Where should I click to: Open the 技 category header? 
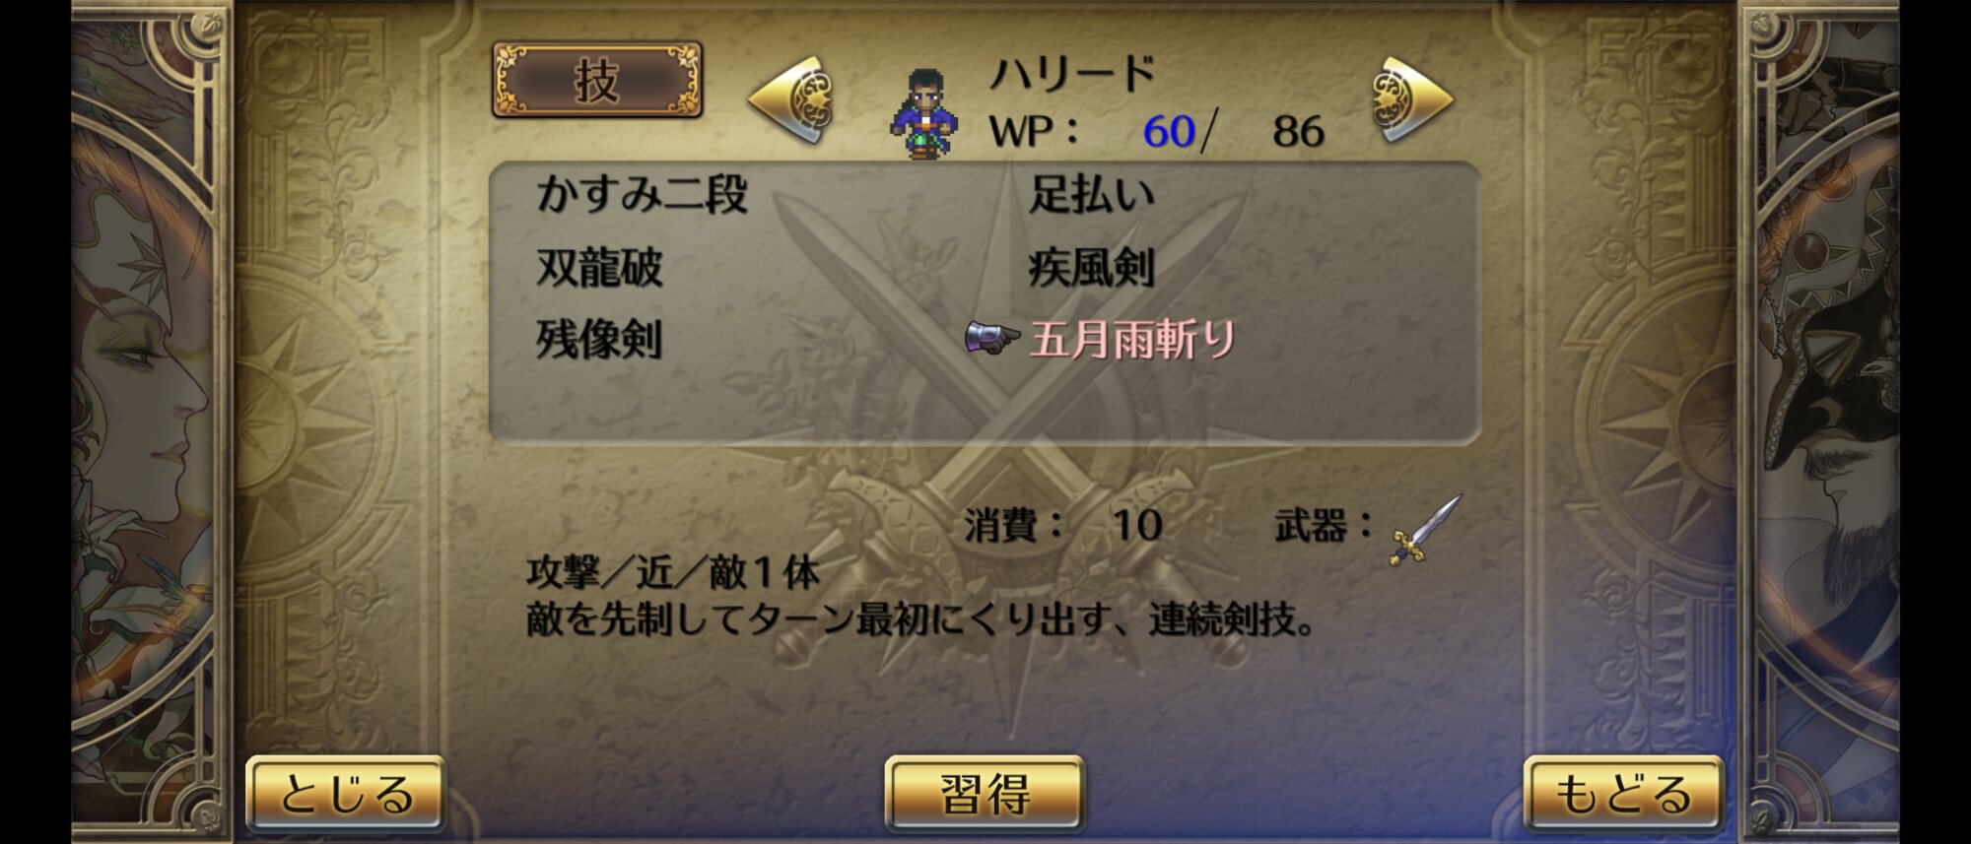(597, 80)
